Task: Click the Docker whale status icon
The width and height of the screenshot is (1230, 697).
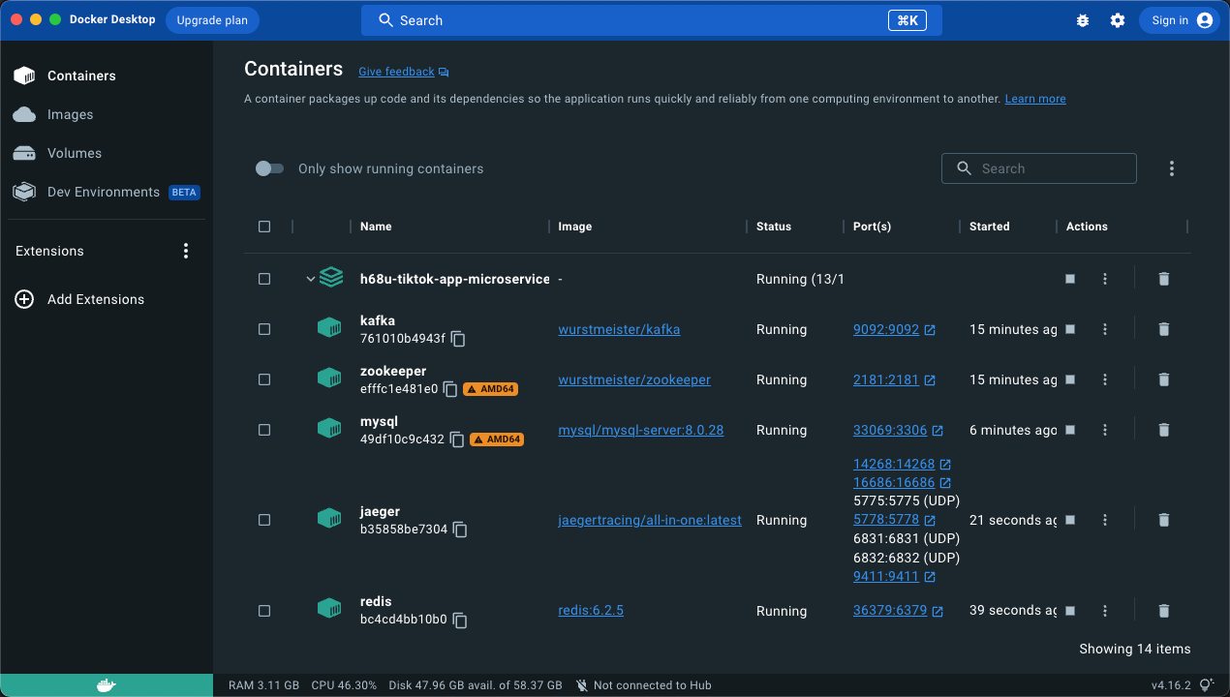Action: pyautogui.click(x=107, y=685)
